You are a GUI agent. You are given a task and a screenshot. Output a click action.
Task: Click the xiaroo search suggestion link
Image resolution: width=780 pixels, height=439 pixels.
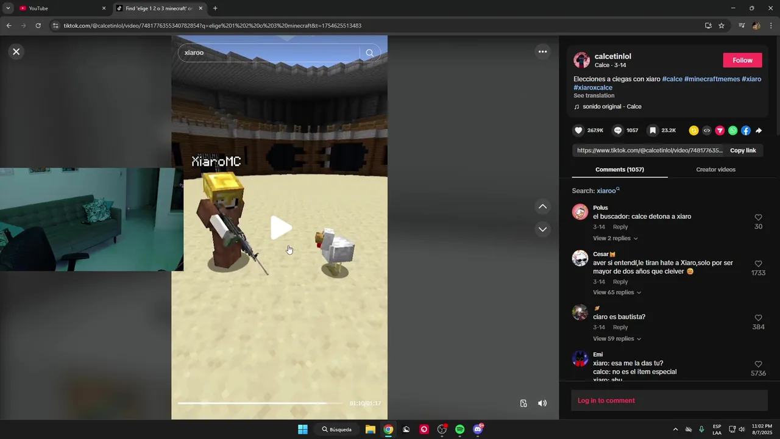coord(608,191)
